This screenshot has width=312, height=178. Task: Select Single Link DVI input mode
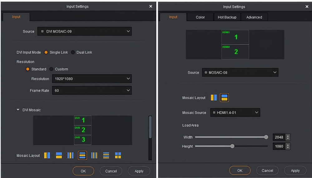46,52
